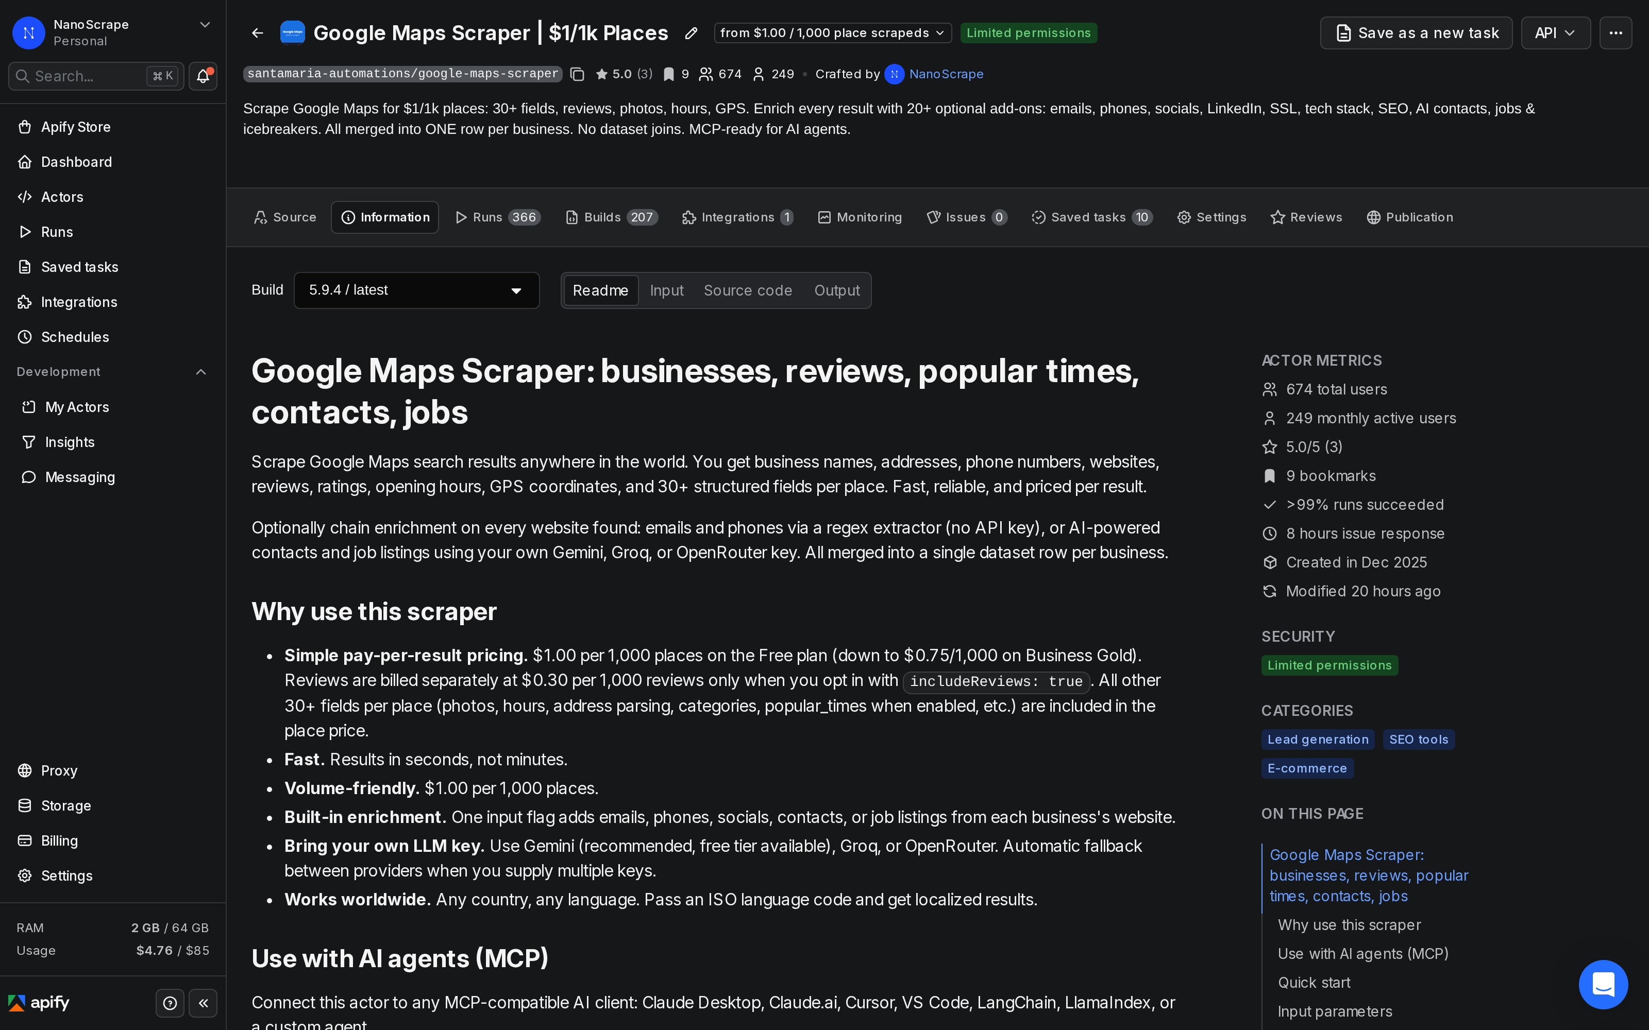Viewport: 1649px width, 1030px height.
Task: Click the Lead generation category tag
Action: click(1317, 740)
